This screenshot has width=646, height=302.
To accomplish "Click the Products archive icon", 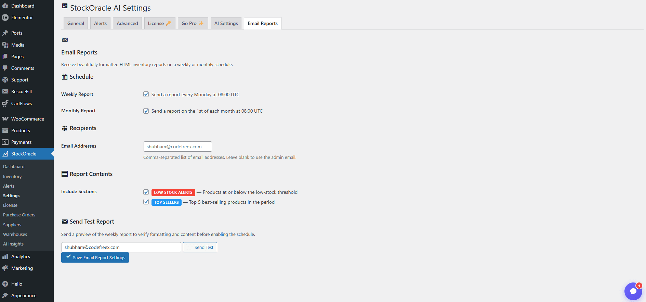I will pyautogui.click(x=5, y=130).
